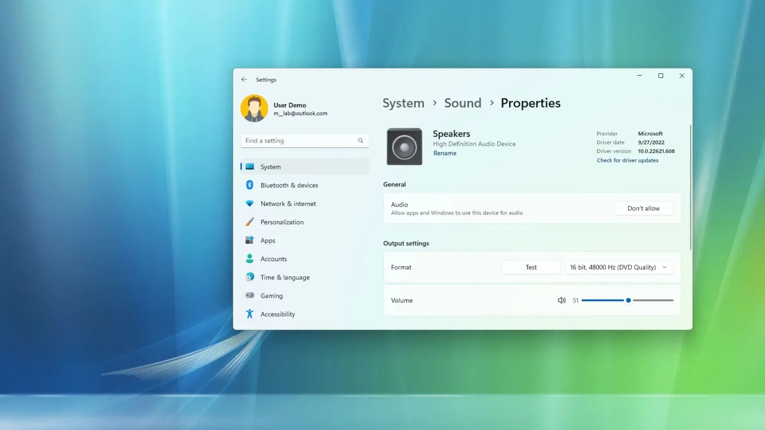765x430 pixels.
Task: Click the Speakers device image
Action: coord(404,147)
